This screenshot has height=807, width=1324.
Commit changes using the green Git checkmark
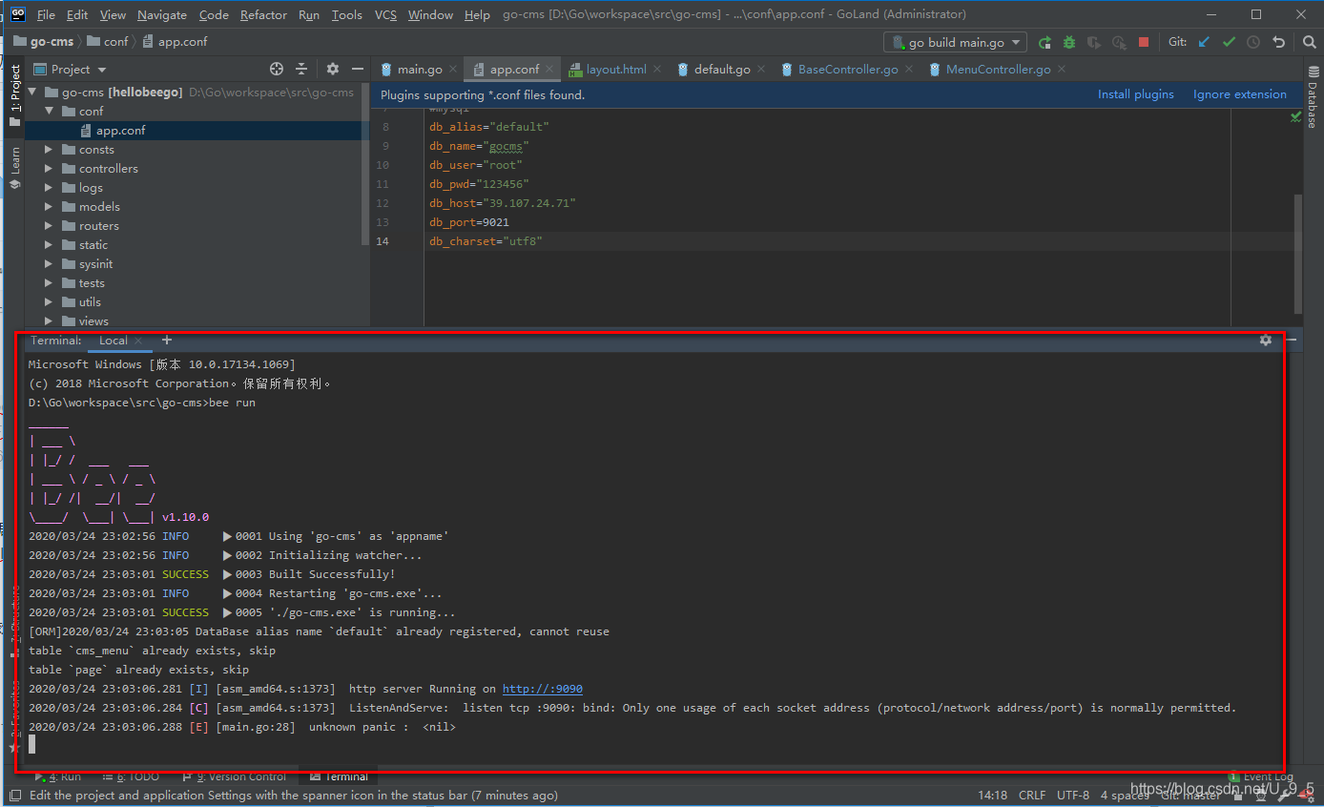[1229, 42]
